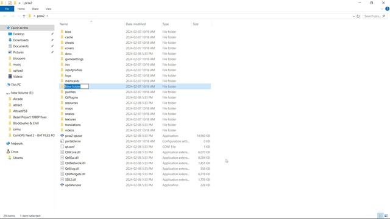Select Quick access in navigation pane
The height and width of the screenshot is (219, 390).
[19, 28]
